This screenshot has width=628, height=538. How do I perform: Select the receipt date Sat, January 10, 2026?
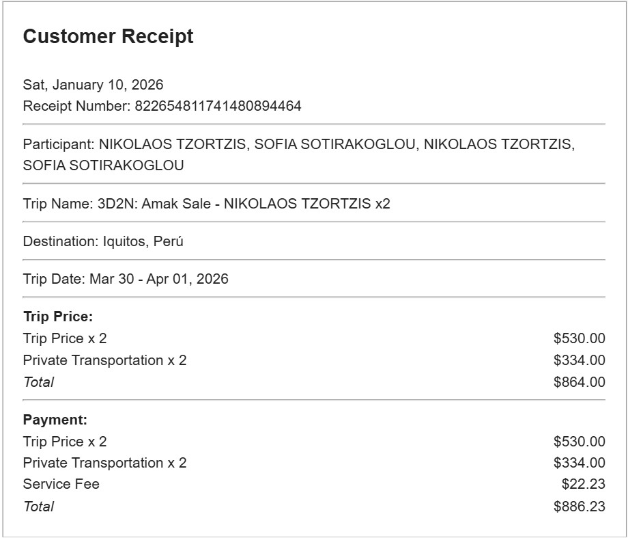coord(93,85)
